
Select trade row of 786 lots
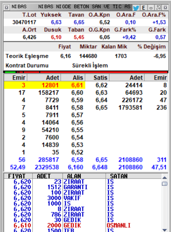pos(82,214)
